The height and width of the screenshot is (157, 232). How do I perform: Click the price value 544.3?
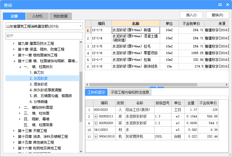click(x=208, y=123)
